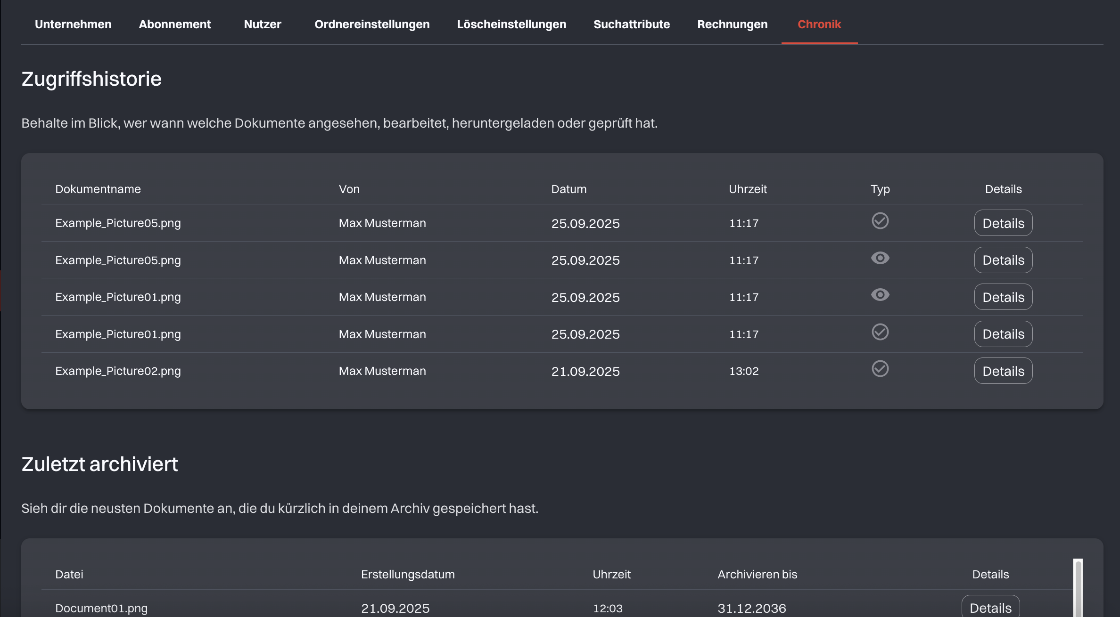Viewport: 1120px width, 617px height.
Task: Click checkmark icon in fourth access history row
Action: 880,332
